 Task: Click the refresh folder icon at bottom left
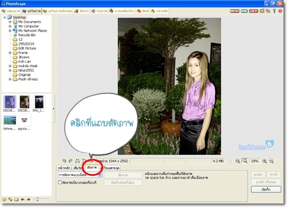tap(10, 200)
